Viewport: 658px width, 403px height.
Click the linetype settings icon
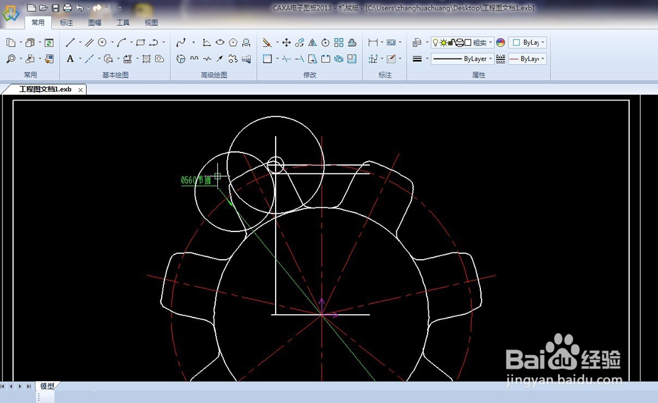(x=501, y=59)
